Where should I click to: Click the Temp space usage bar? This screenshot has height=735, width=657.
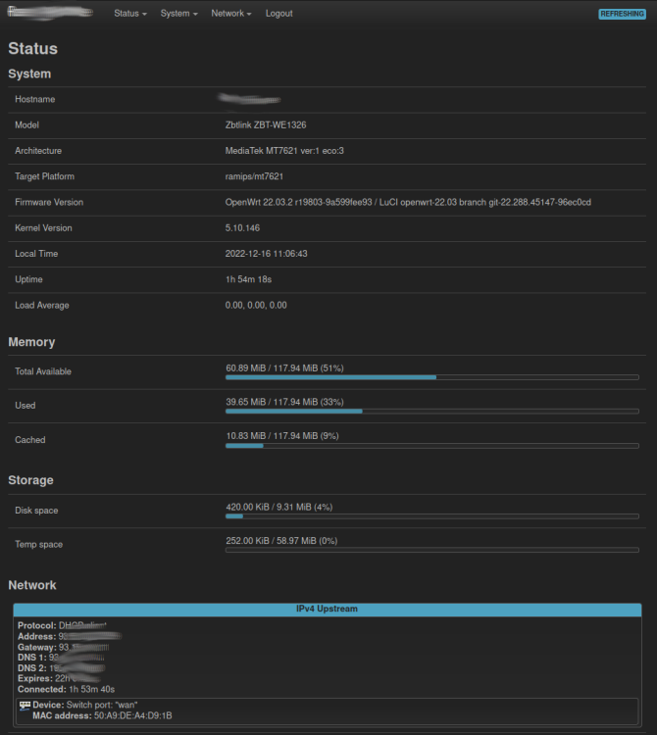tap(431, 550)
